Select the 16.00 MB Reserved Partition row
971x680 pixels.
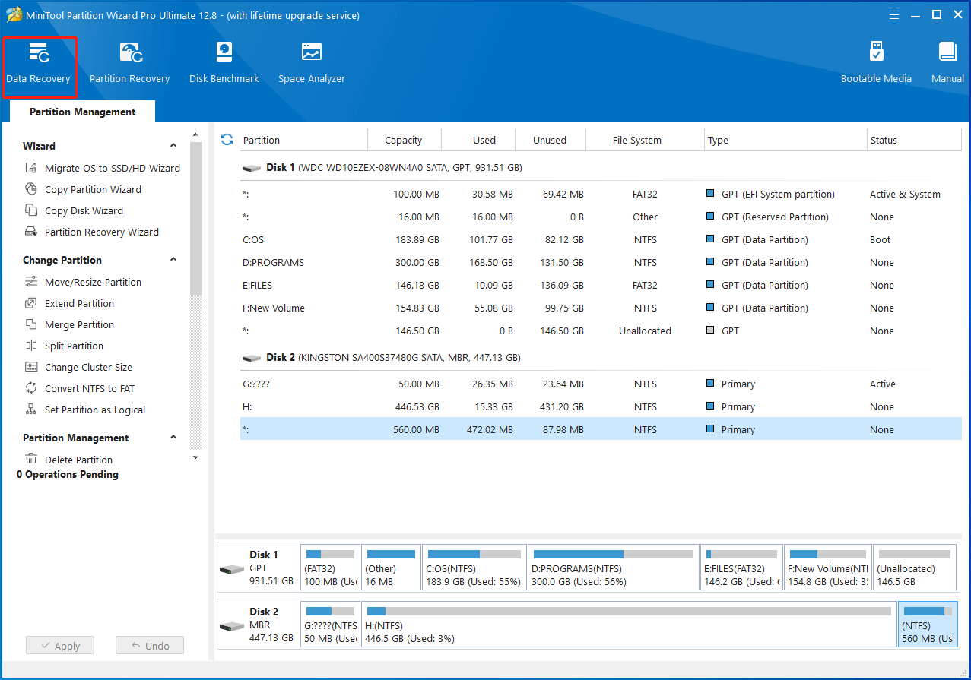601,217
